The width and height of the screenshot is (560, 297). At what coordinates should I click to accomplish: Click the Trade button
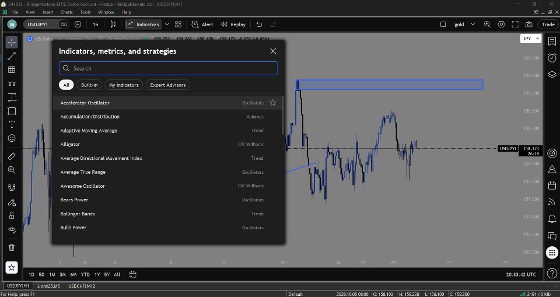(548, 25)
